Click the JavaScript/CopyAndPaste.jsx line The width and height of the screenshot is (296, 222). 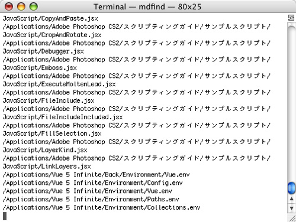click(x=50, y=18)
